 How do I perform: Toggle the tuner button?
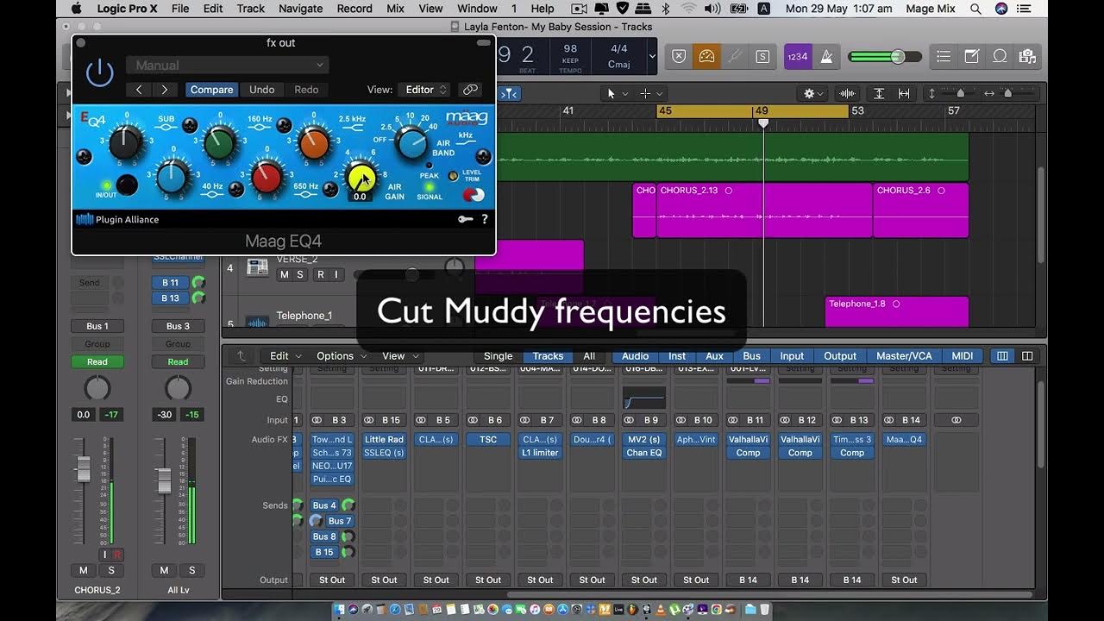click(734, 56)
